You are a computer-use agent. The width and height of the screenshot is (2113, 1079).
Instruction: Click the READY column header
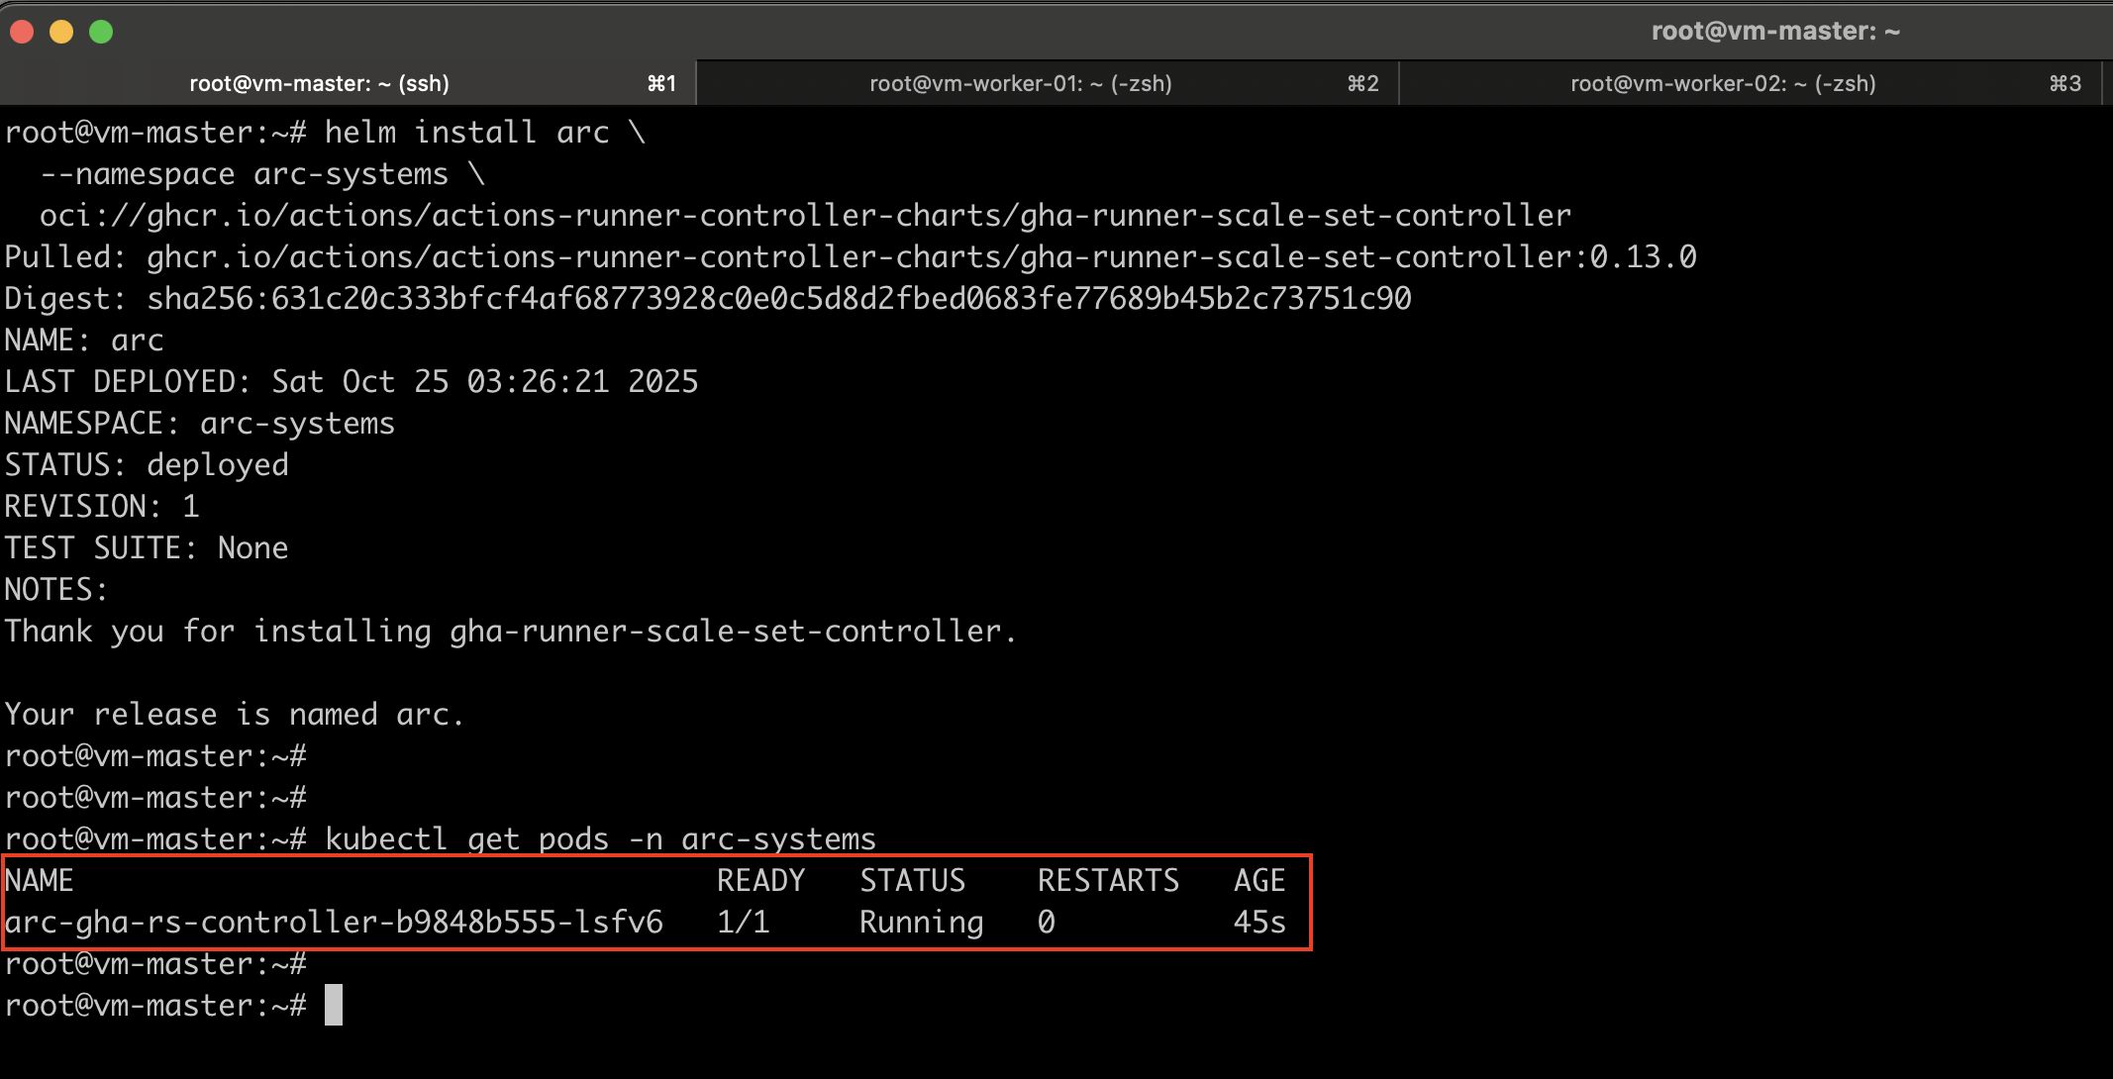pyautogui.click(x=761, y=880)
